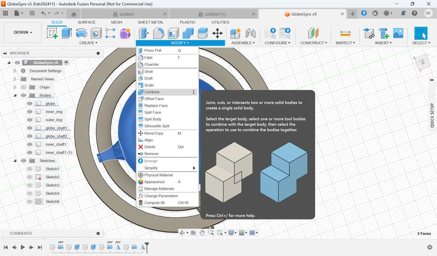Image resolution: width=437 pixels, height=256 pixels.
Task: Hide the inner_shaft1 (1) body
Action: (x=29, y=153)
